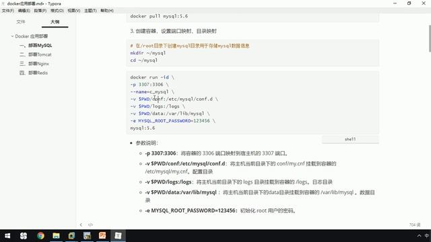Open PowerPoint from the taskbar
Viewport: 431px width, 242px height.
pyautogui.click(x=102, y=236)
